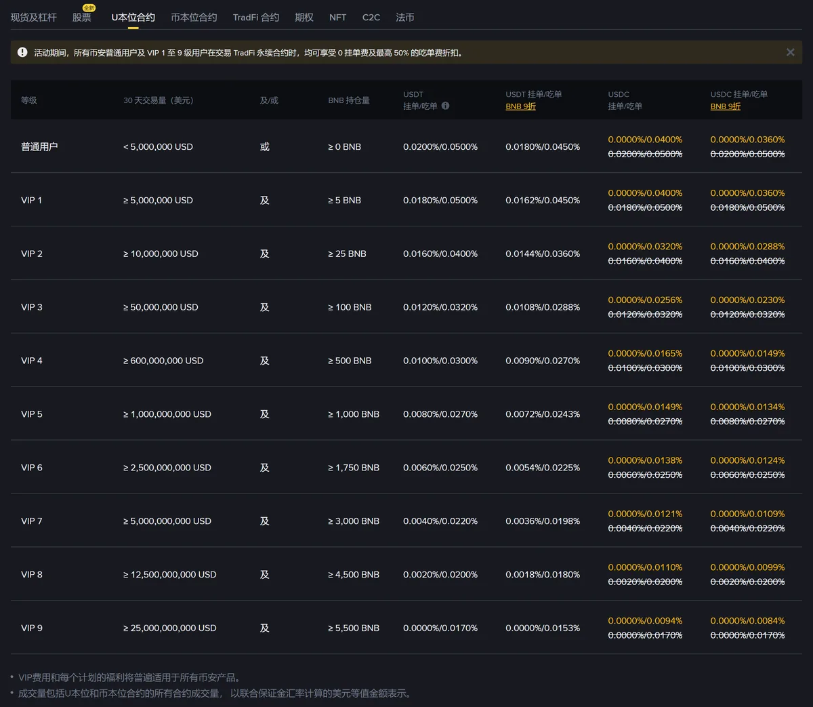The width and height of the screenshot is (813, 707).
Task: Open the 股票 tab
Action: tap(82, 18)
